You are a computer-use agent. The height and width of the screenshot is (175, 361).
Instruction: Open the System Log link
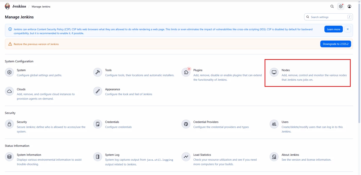point(112,155)
